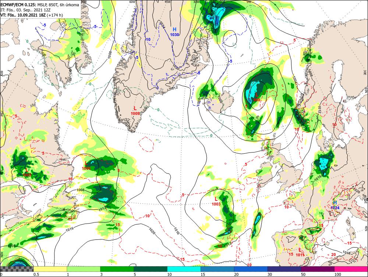Click the 'VT: Fös.. 10.09.2021 18Z' line
Image resolution: width=368 pixels, height=277 pixels.
point(23,15)
